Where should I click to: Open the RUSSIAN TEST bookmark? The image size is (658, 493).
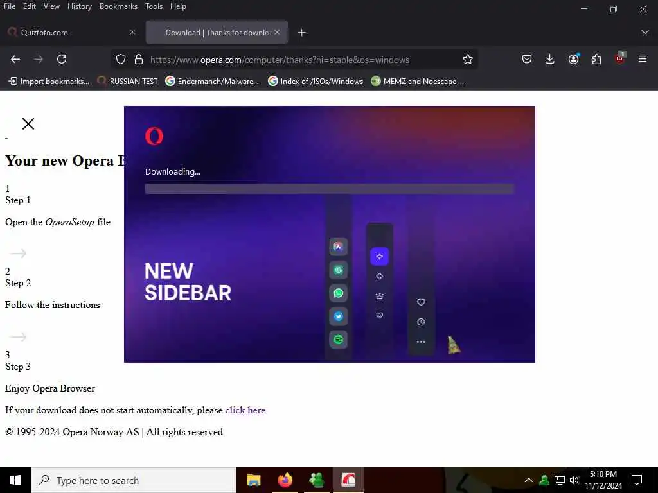(127, 82)
